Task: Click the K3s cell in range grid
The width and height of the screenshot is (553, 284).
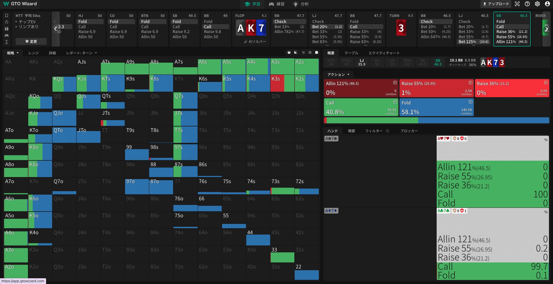Action: [282, 83]
